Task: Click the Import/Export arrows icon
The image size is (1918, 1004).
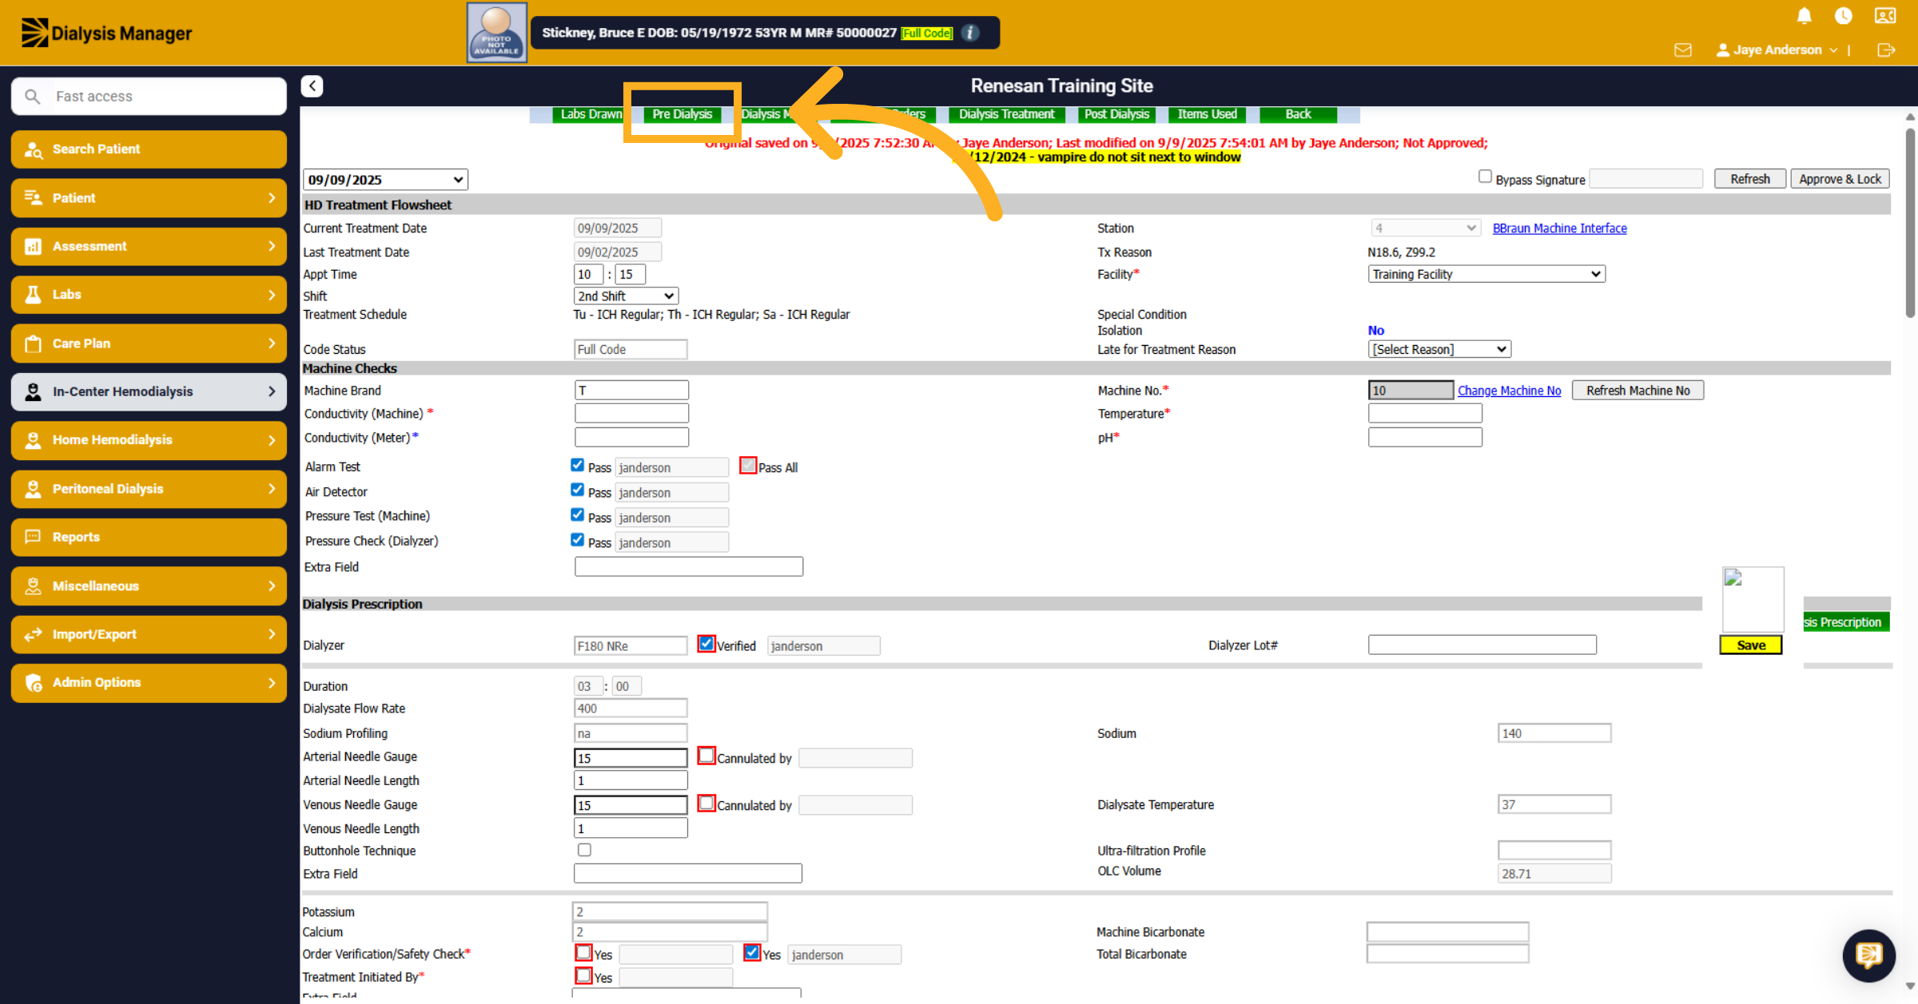Action: (x=33, y=634)
